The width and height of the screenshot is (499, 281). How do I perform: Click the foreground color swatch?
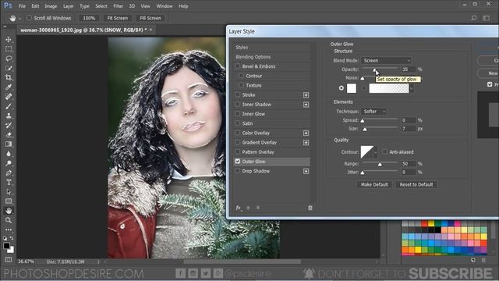[6, 246]
